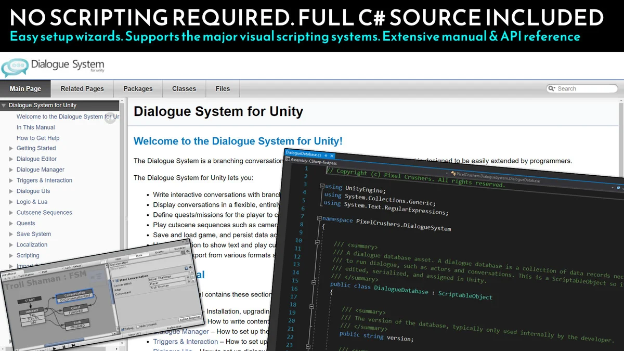Screen dimensions: 624x351
Task: Check the Hide Unused checkbox
Action: point(138,327)
